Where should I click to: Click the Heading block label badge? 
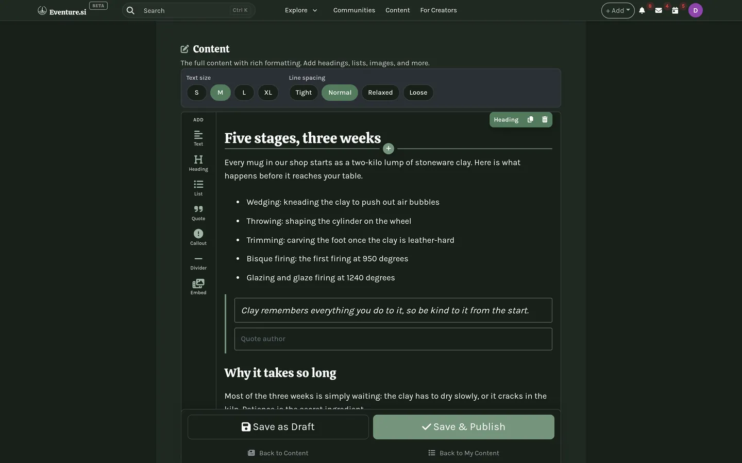click(x=506, y=119)
